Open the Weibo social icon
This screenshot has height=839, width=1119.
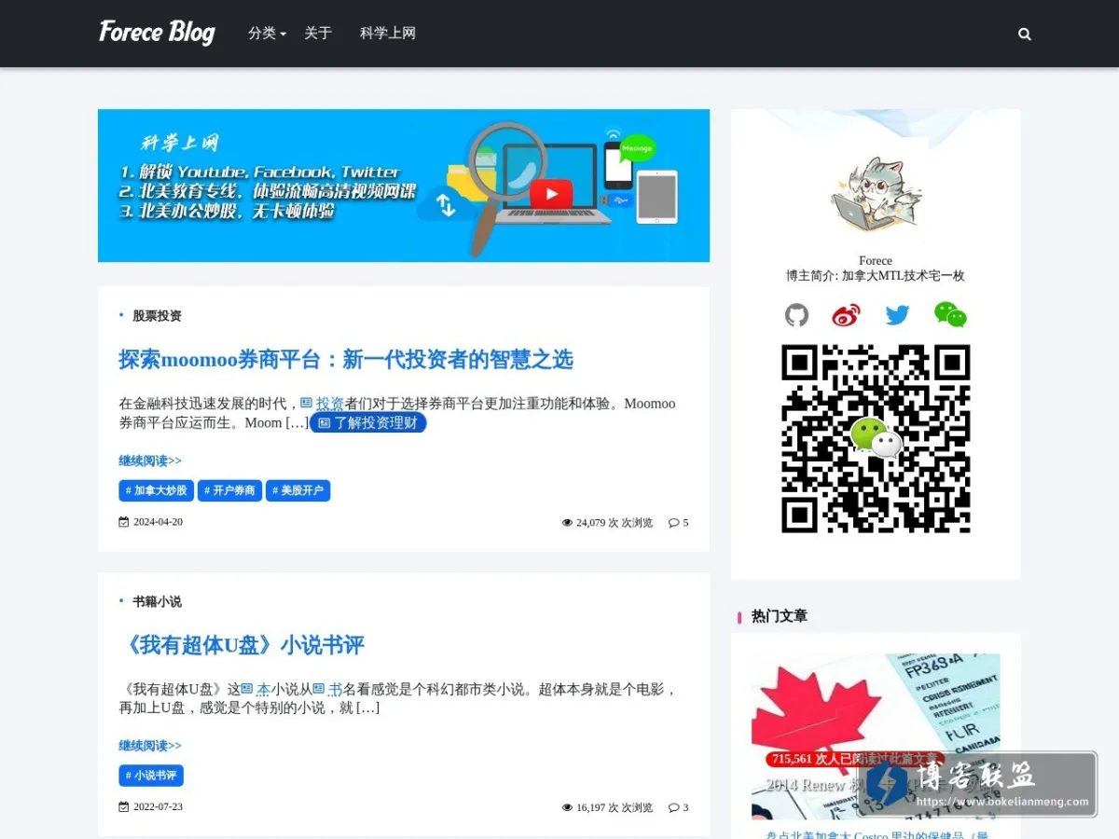tap(847, 315)
